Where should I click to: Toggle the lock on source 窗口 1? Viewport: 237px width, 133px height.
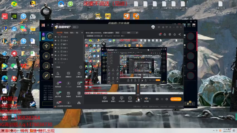[x=58, y=44]
